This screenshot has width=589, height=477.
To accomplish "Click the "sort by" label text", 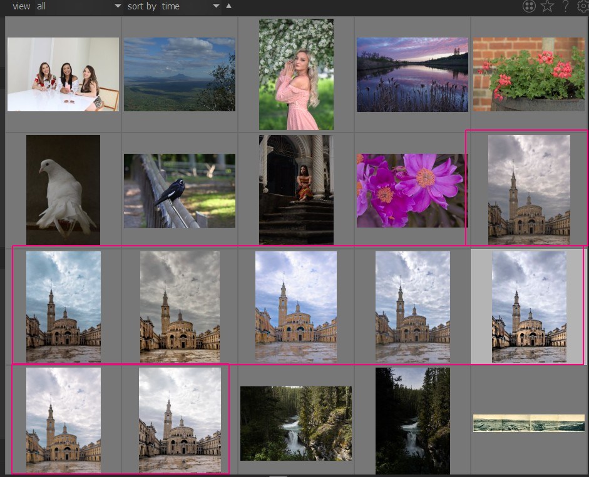I will 141,6.
